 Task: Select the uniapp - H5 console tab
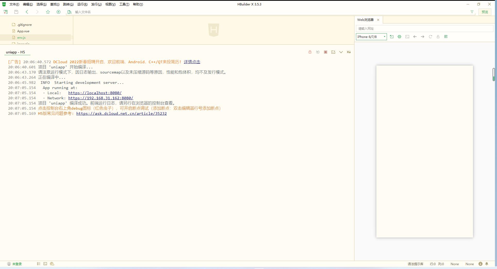pyautogui.click(x=15, y=52)
